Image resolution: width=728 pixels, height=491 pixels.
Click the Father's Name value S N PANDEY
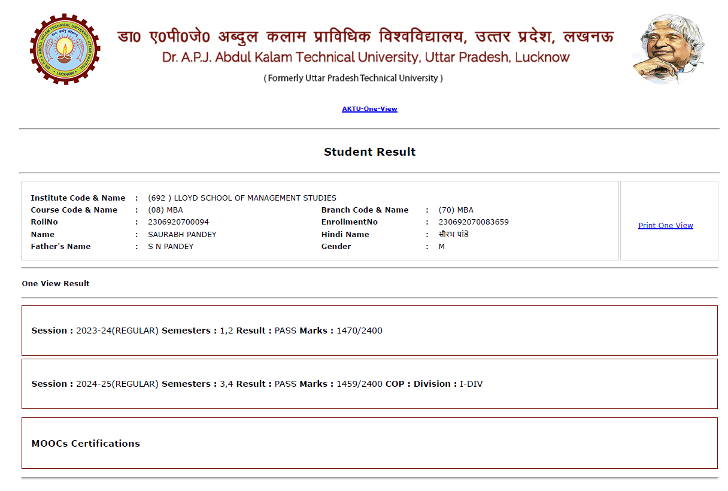[171, 247]
